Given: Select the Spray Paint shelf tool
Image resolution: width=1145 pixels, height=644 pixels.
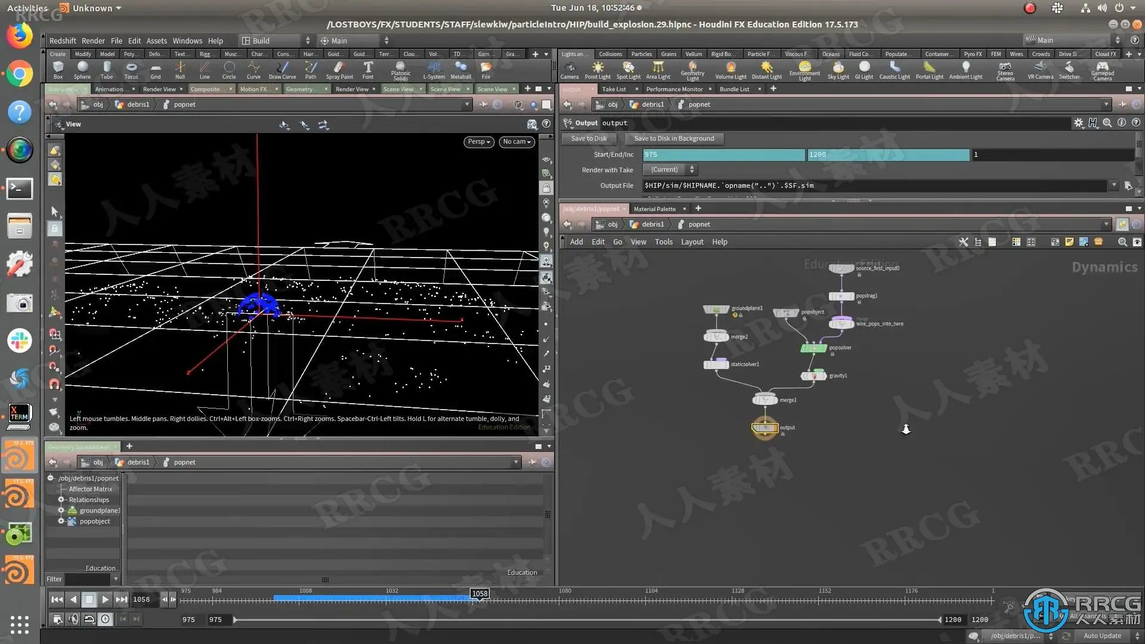Looking at the screenshot, I should pyautogui.click(x=339, y=70).
